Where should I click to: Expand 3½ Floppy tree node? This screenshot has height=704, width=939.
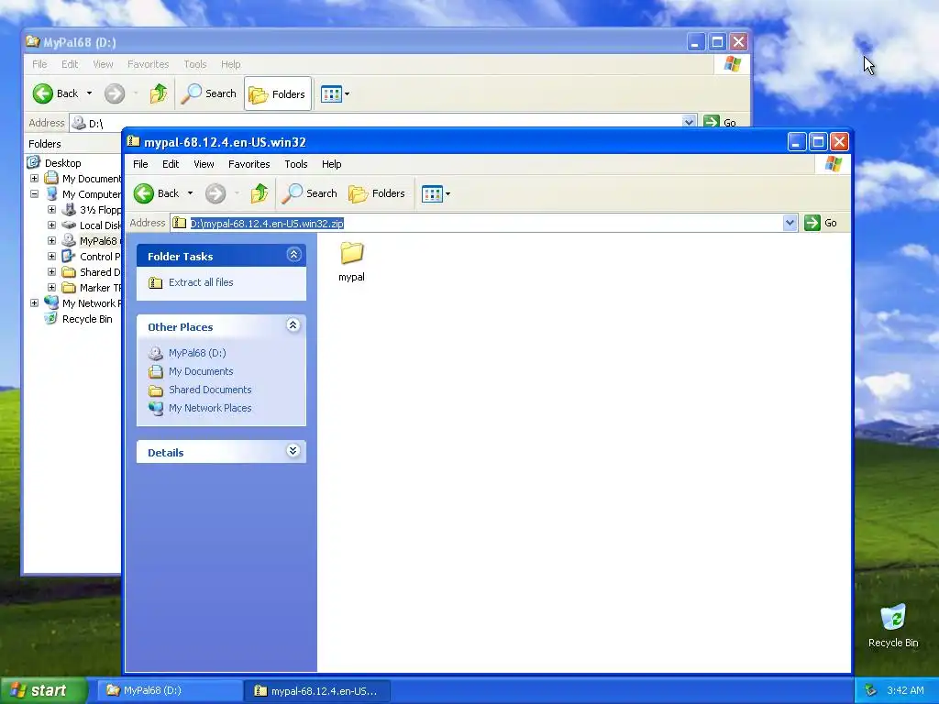(51, 210)
